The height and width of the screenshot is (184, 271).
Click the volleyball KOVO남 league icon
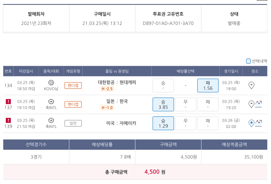(x=51, y=83)
